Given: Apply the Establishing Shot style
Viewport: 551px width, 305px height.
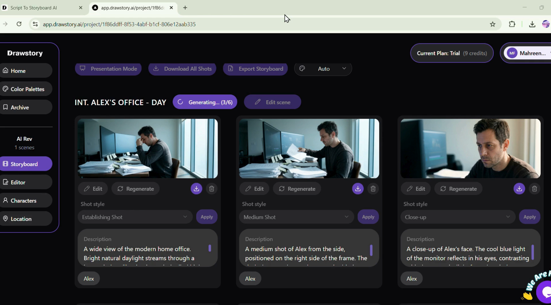Looking at the screenshot, I should [x=207, y=217].
